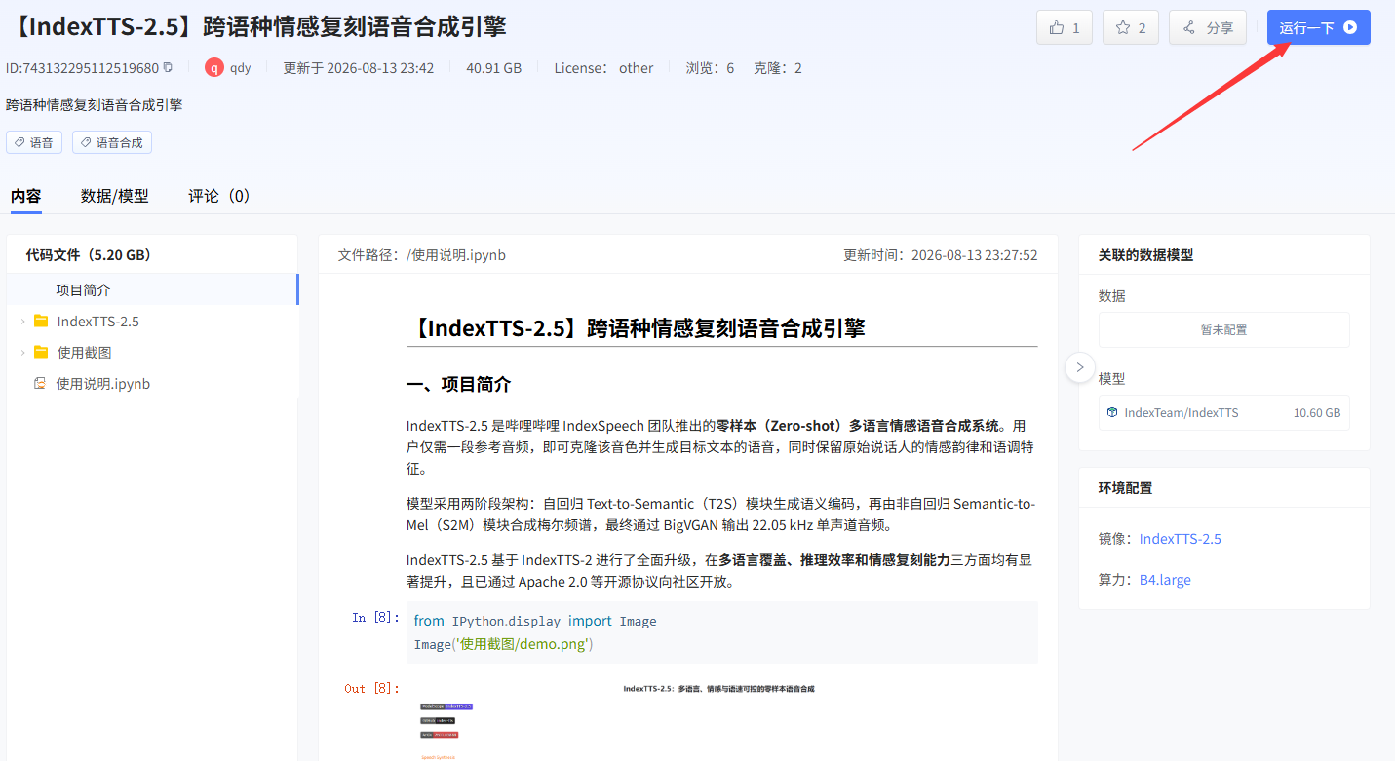Click the 使用截图 folder icon

tap(41, 353)
